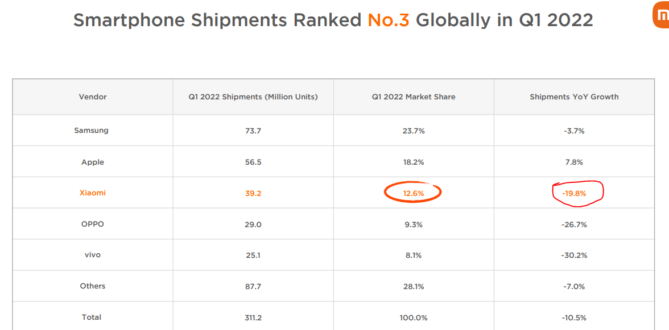The height and width of the screenshot is (330, 669).
Task: Click the vivo vendor cell
Action: point(93,255)
